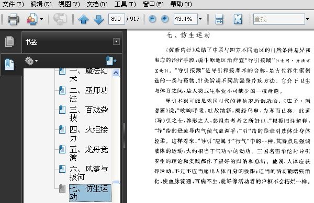Viewport: 314px width, 203px height.
Task: Open the 编辑(E) menu
Action: click(41, 4)
